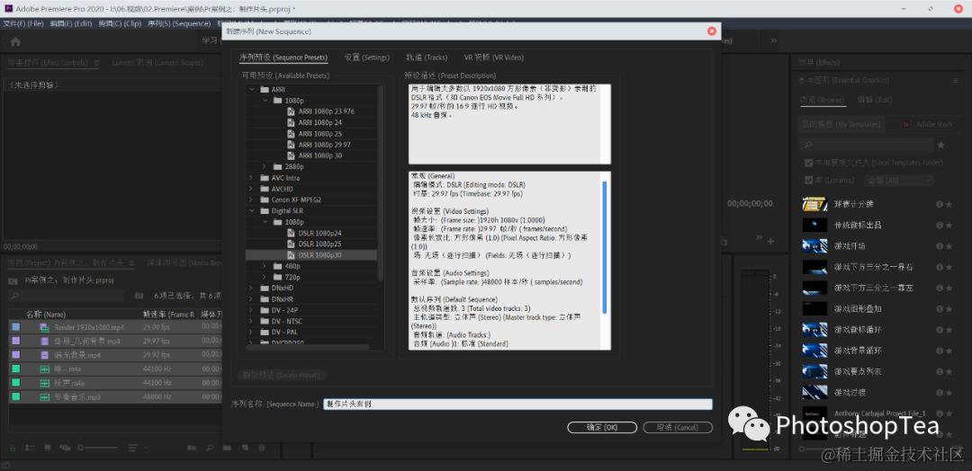This screenshot has width=972, height=471.
Task: Select the ARRI 1080p 23.976 preset
Action: pos(326,111)
